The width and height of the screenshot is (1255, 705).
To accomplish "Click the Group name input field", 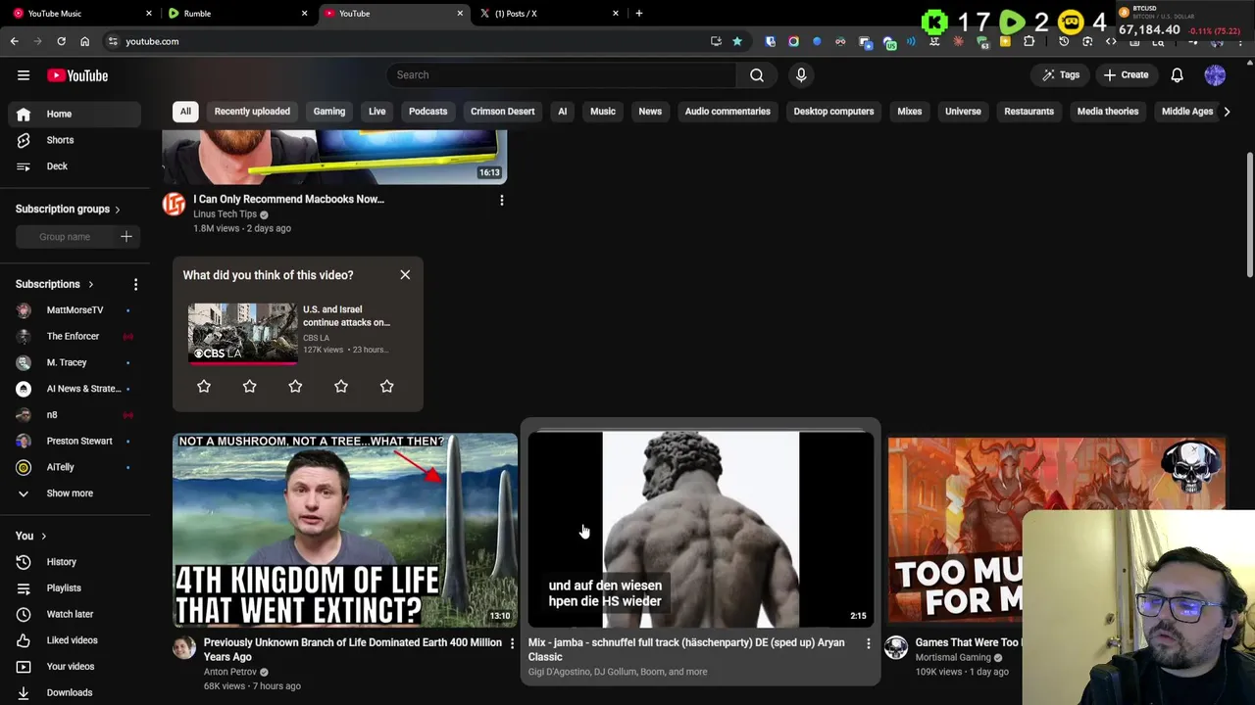I will tap(65, 237).
